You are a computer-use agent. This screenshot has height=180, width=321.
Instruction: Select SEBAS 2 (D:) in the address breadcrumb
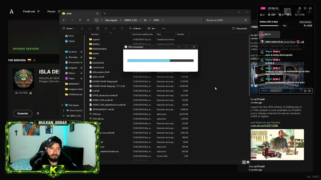coord(131,20)
